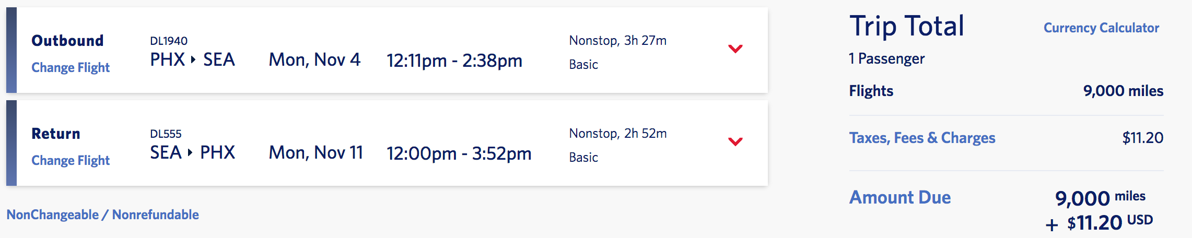The width and height of the screenshot is (1192, 238).
Task: Click the Trip Total heading
Action: [x=906, y=26]
